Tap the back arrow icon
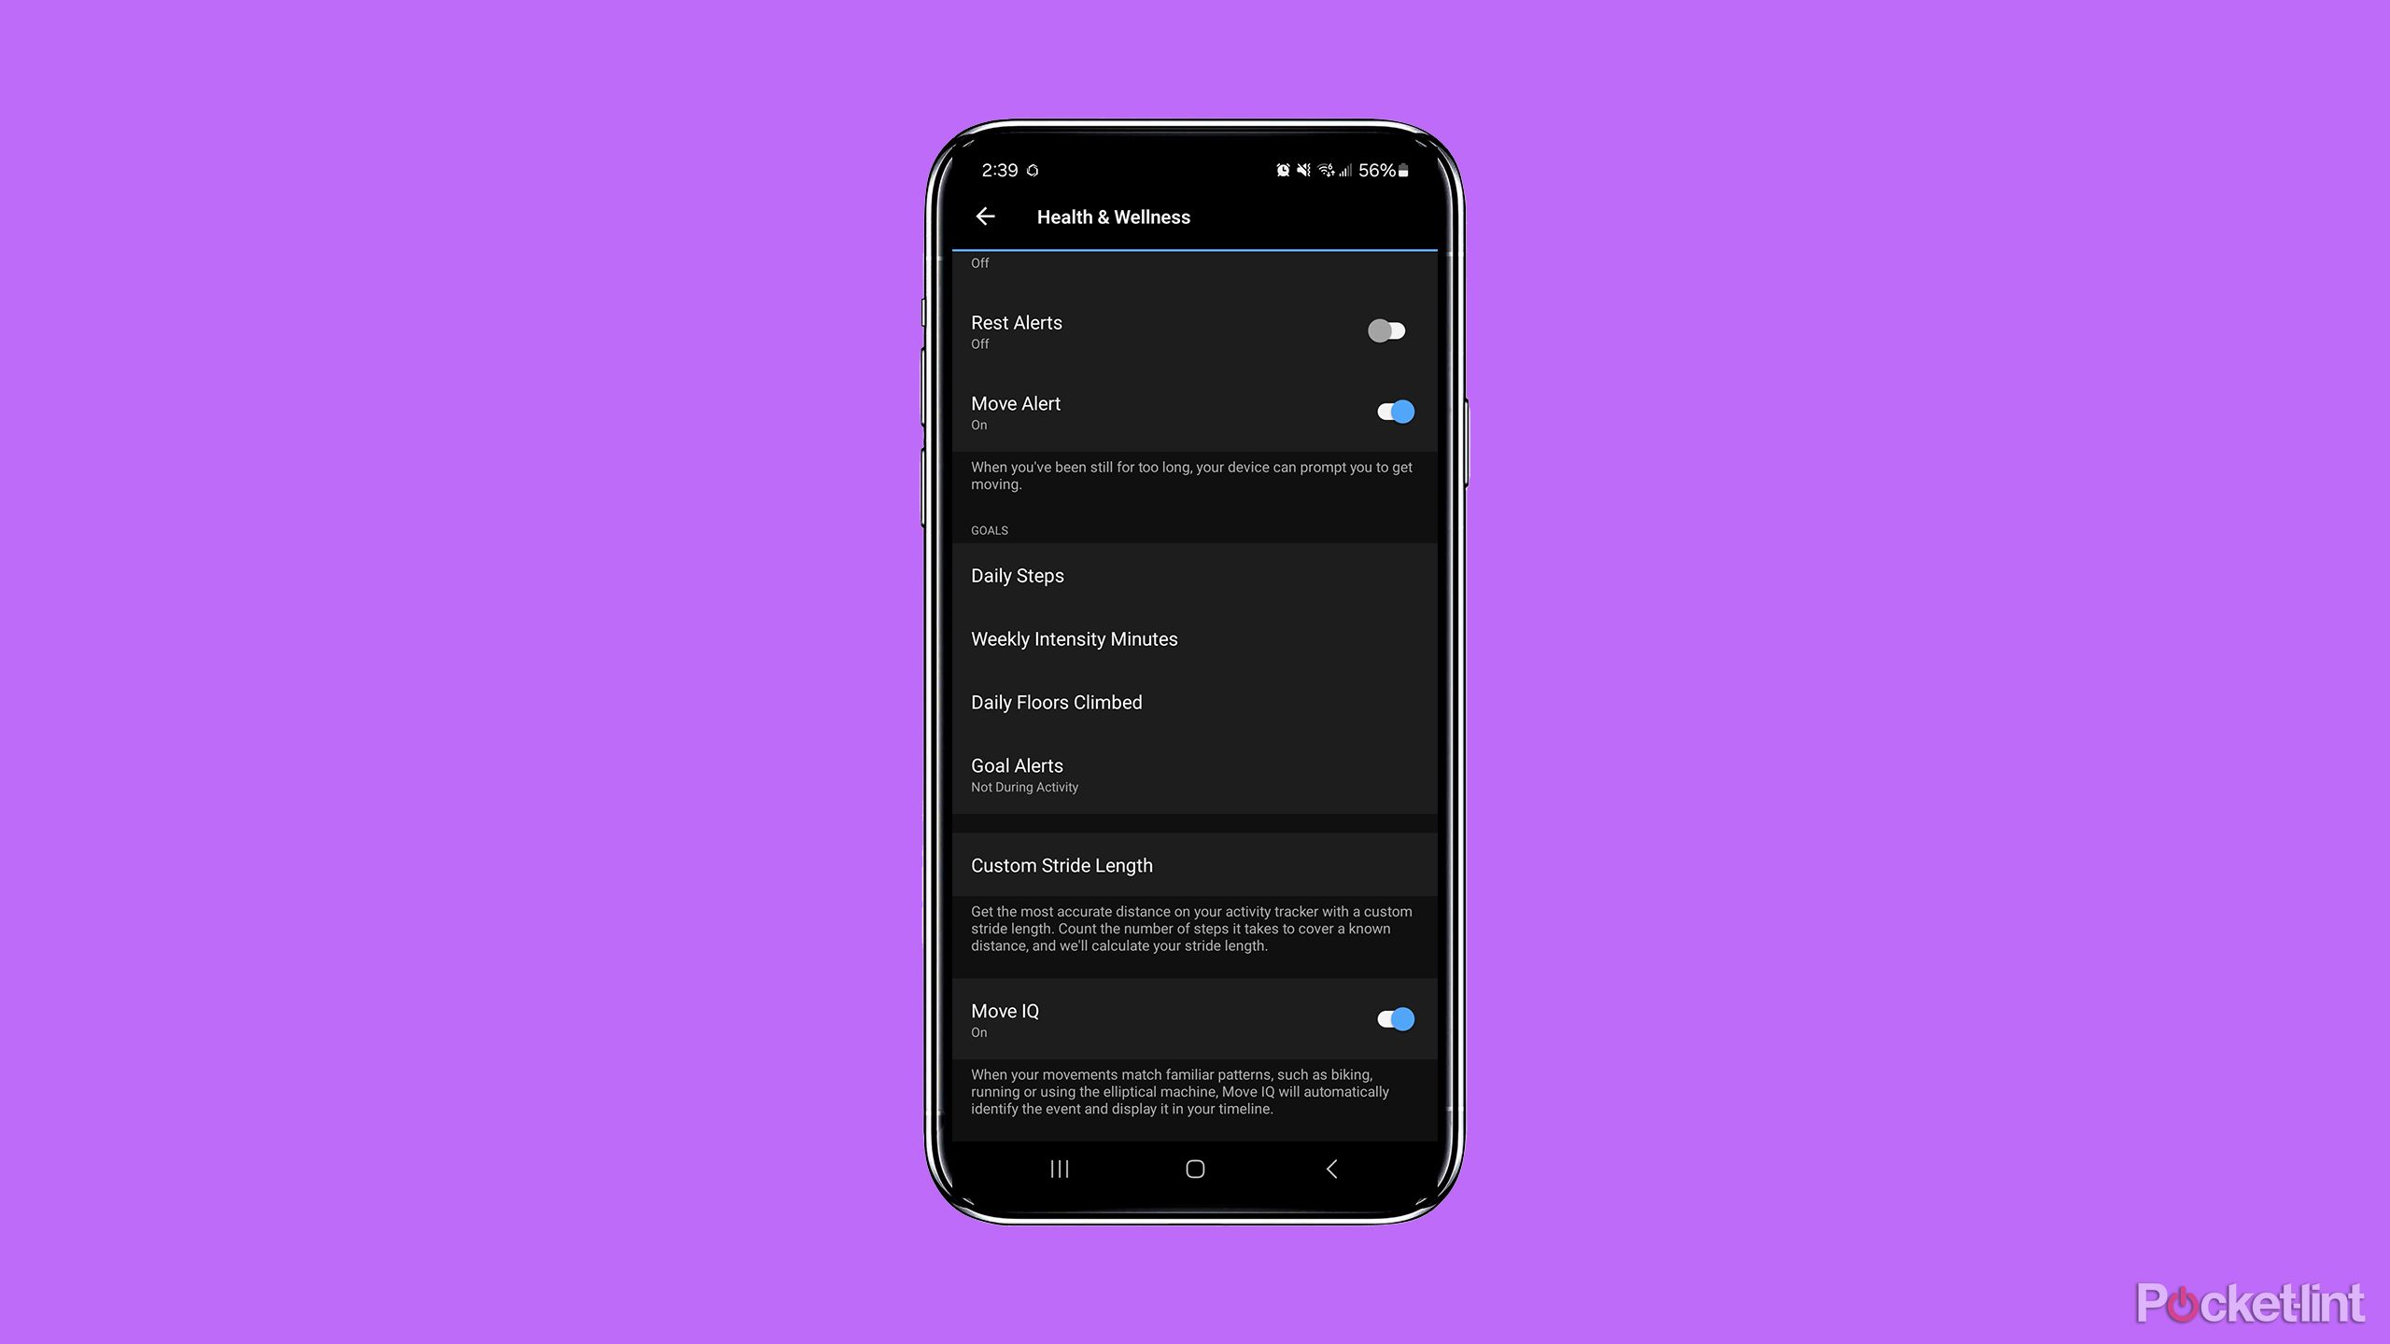 point(985,217)
